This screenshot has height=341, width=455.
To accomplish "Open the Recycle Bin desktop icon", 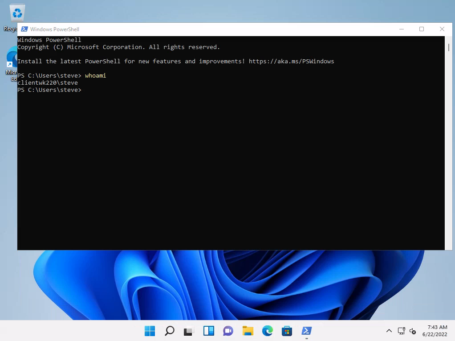I will (x=17, y=13).
